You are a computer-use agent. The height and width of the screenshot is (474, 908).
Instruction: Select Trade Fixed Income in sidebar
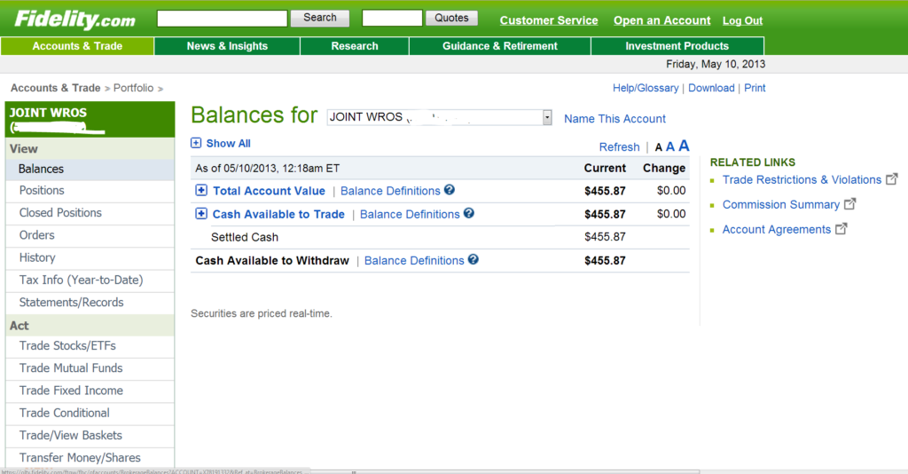click(90, 391)
